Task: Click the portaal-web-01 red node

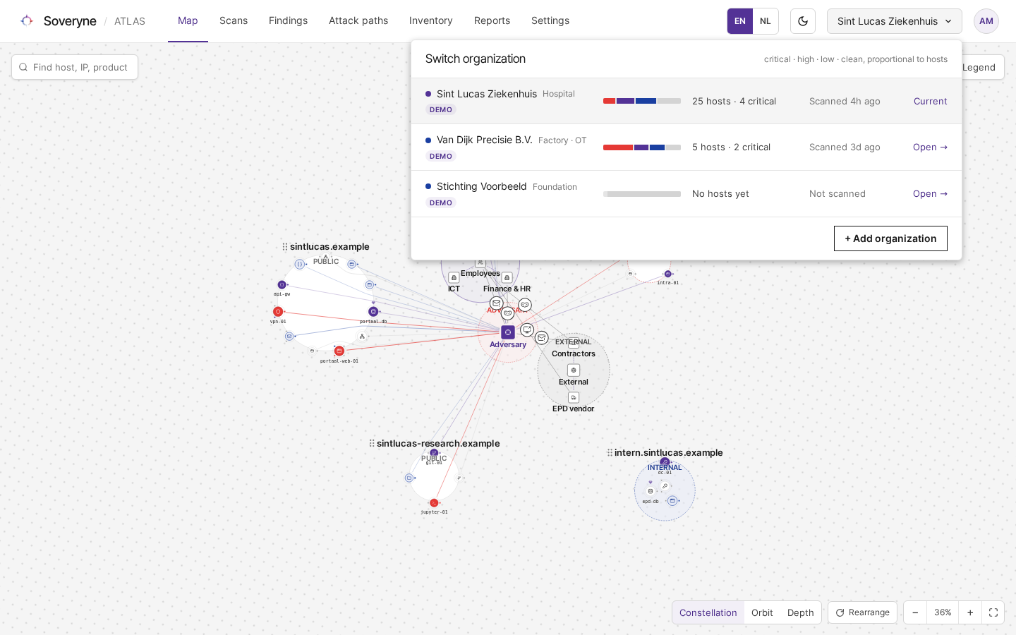Action: (339, 351)
